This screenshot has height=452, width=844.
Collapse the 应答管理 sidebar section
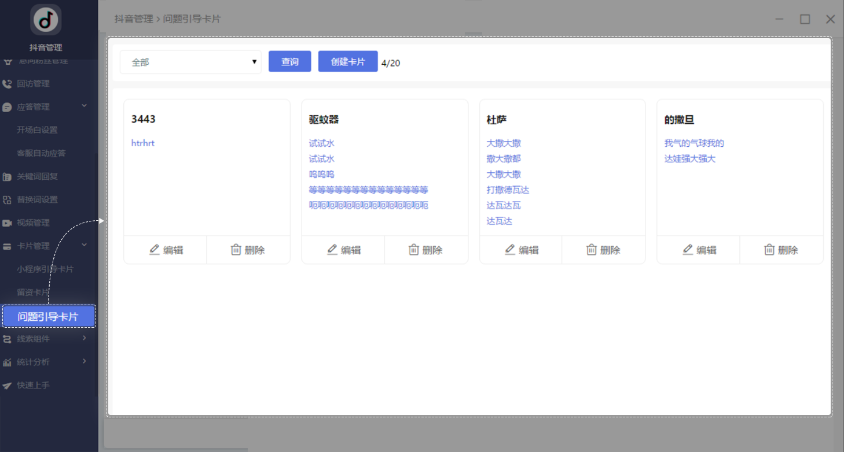click(85, 106)
